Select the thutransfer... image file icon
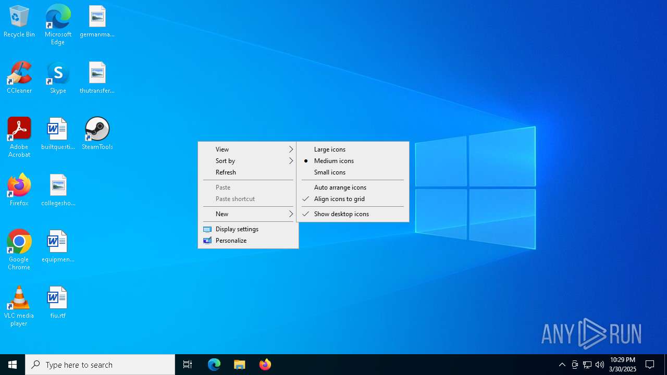This screenshot has height=375, width=667. pos(97,78)
